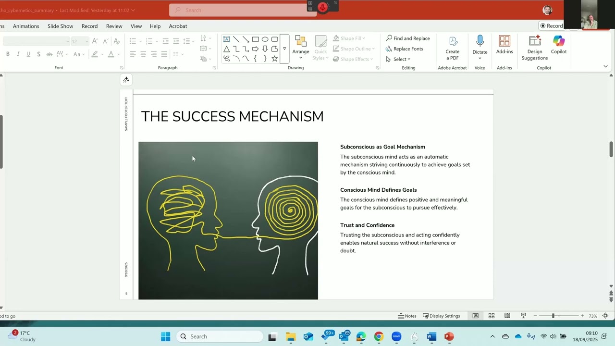
Task: Launch Copilot from the ribbon
Action: 559,45
